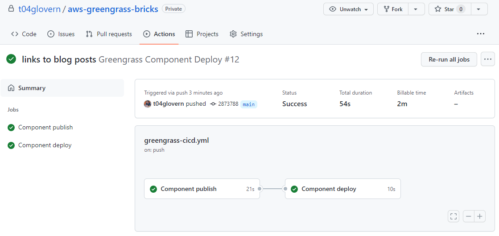
Task: Open the Settings tab
Action: 246,34
